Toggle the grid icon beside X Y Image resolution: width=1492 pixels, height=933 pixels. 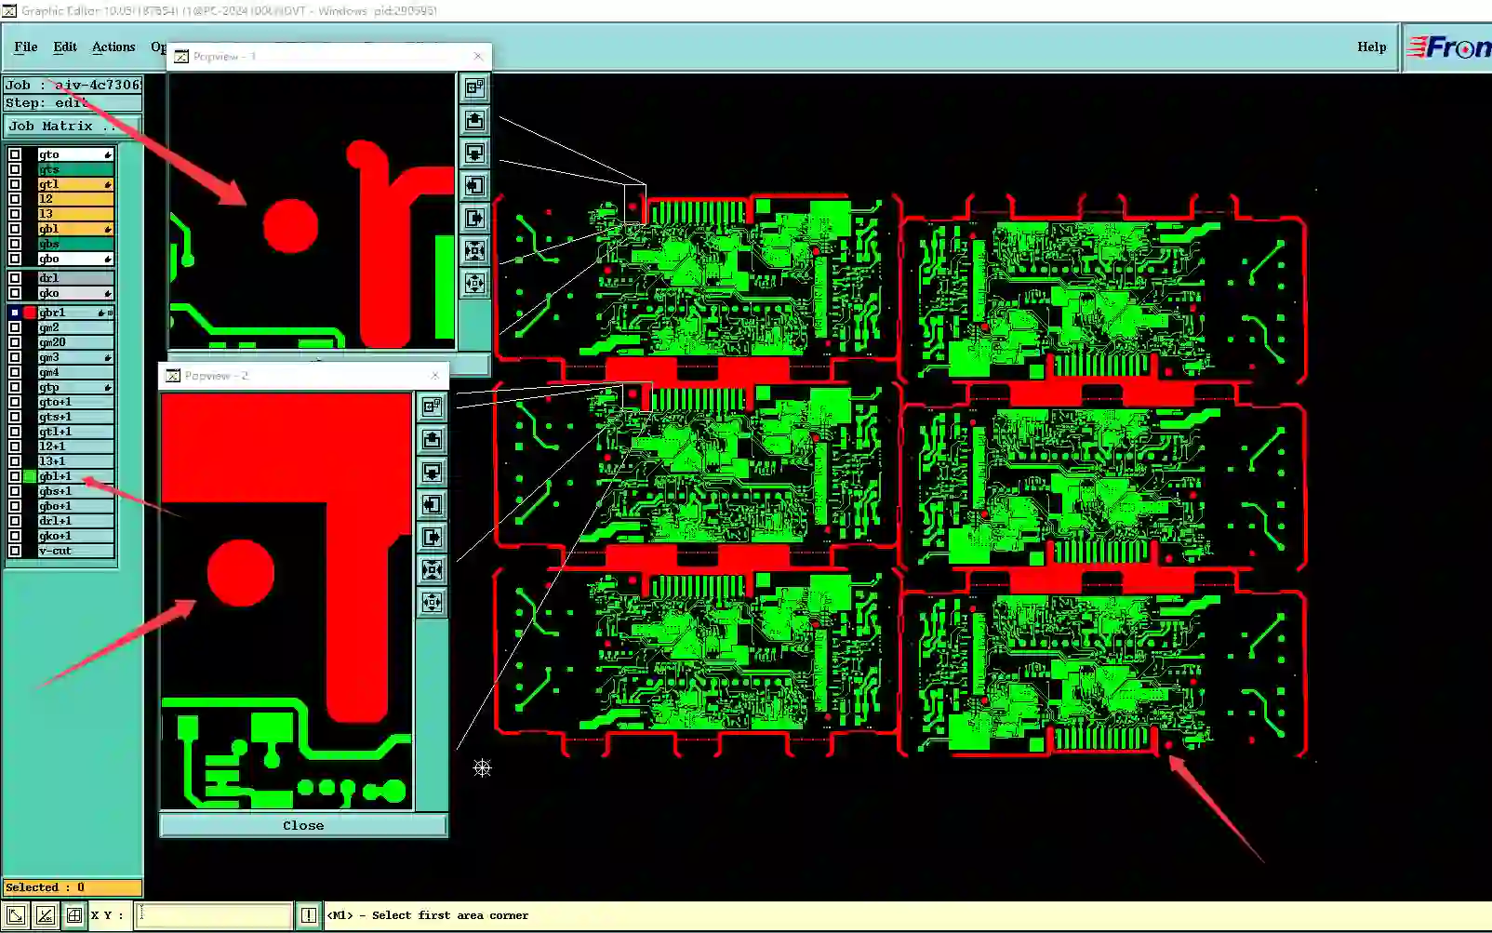coord(74,915)
